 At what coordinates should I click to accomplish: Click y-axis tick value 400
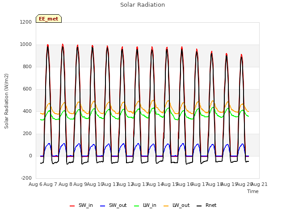click(27, 111)
